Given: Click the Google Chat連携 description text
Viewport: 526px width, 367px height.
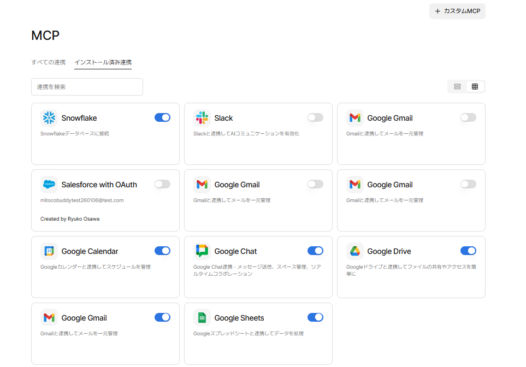Looking at the screenshot, I should 257,270.
